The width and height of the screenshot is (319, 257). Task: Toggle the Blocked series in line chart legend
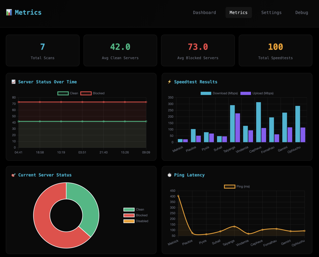(x=92, y=93)
